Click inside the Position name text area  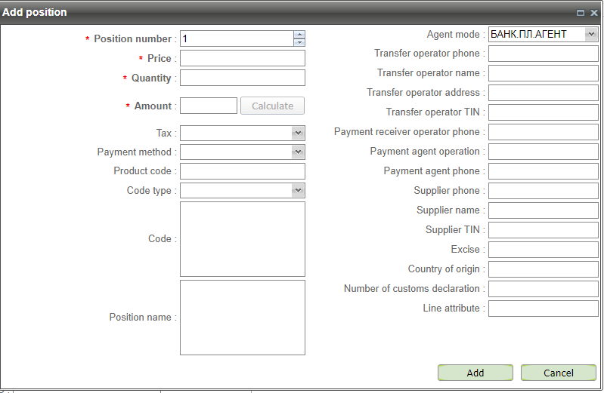(x=242, y=318)
